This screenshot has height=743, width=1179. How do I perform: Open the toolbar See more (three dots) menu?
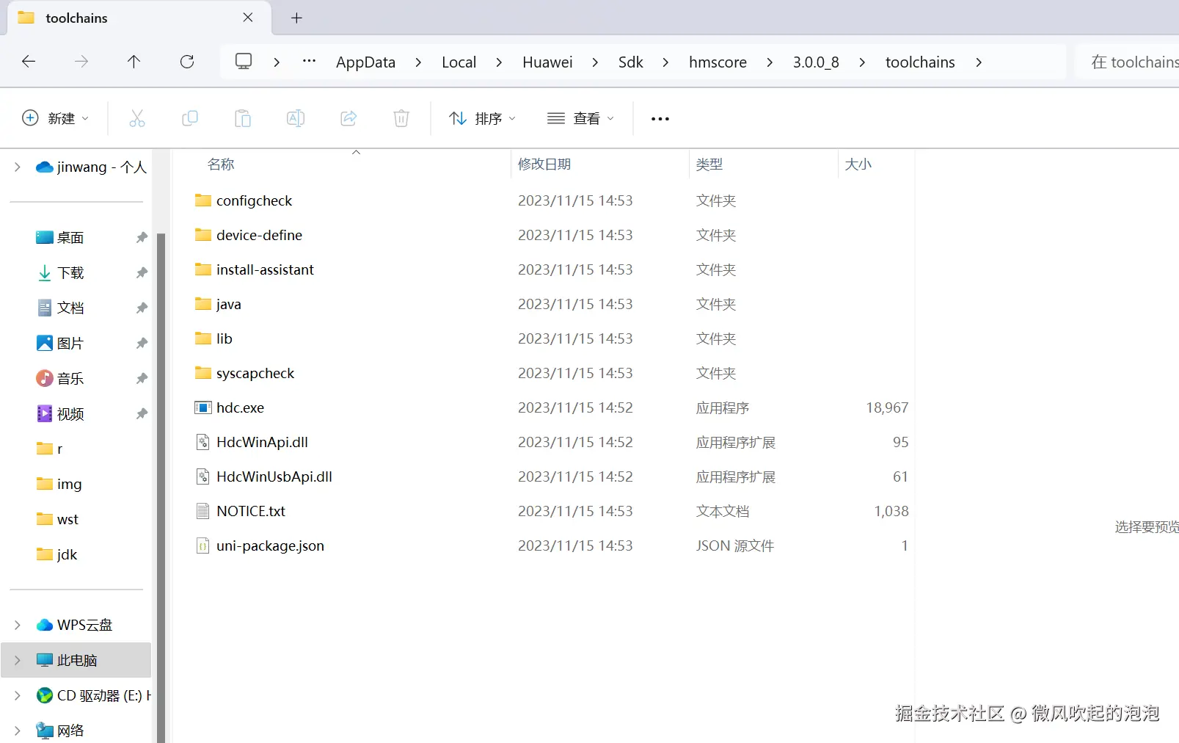(x=660, y=119)
